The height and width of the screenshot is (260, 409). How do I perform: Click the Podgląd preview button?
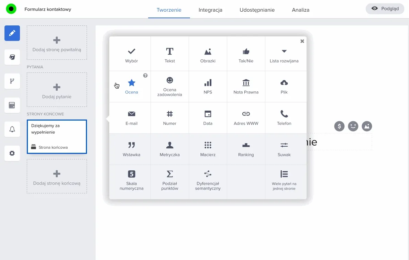tap(385, 9)
